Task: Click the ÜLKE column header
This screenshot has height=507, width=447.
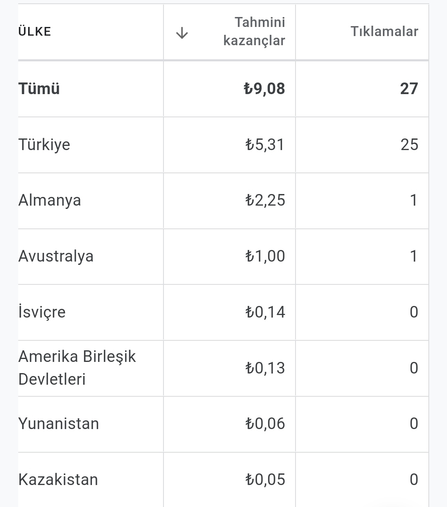Action: [35, 32]
